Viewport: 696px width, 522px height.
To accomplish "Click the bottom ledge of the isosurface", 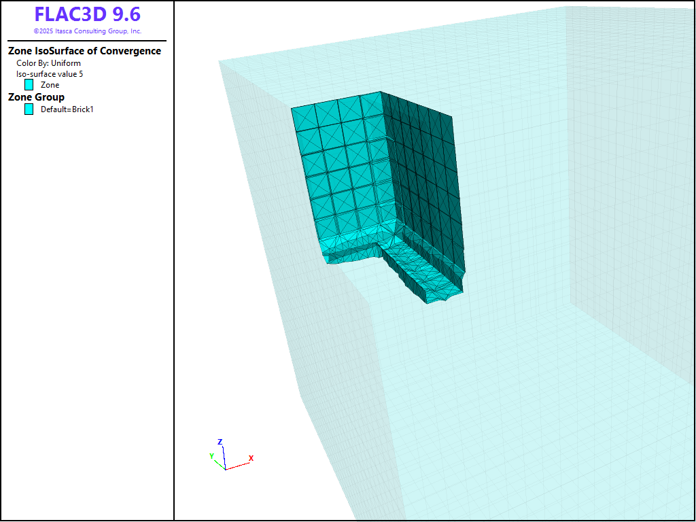I will [x=421, y=279].
